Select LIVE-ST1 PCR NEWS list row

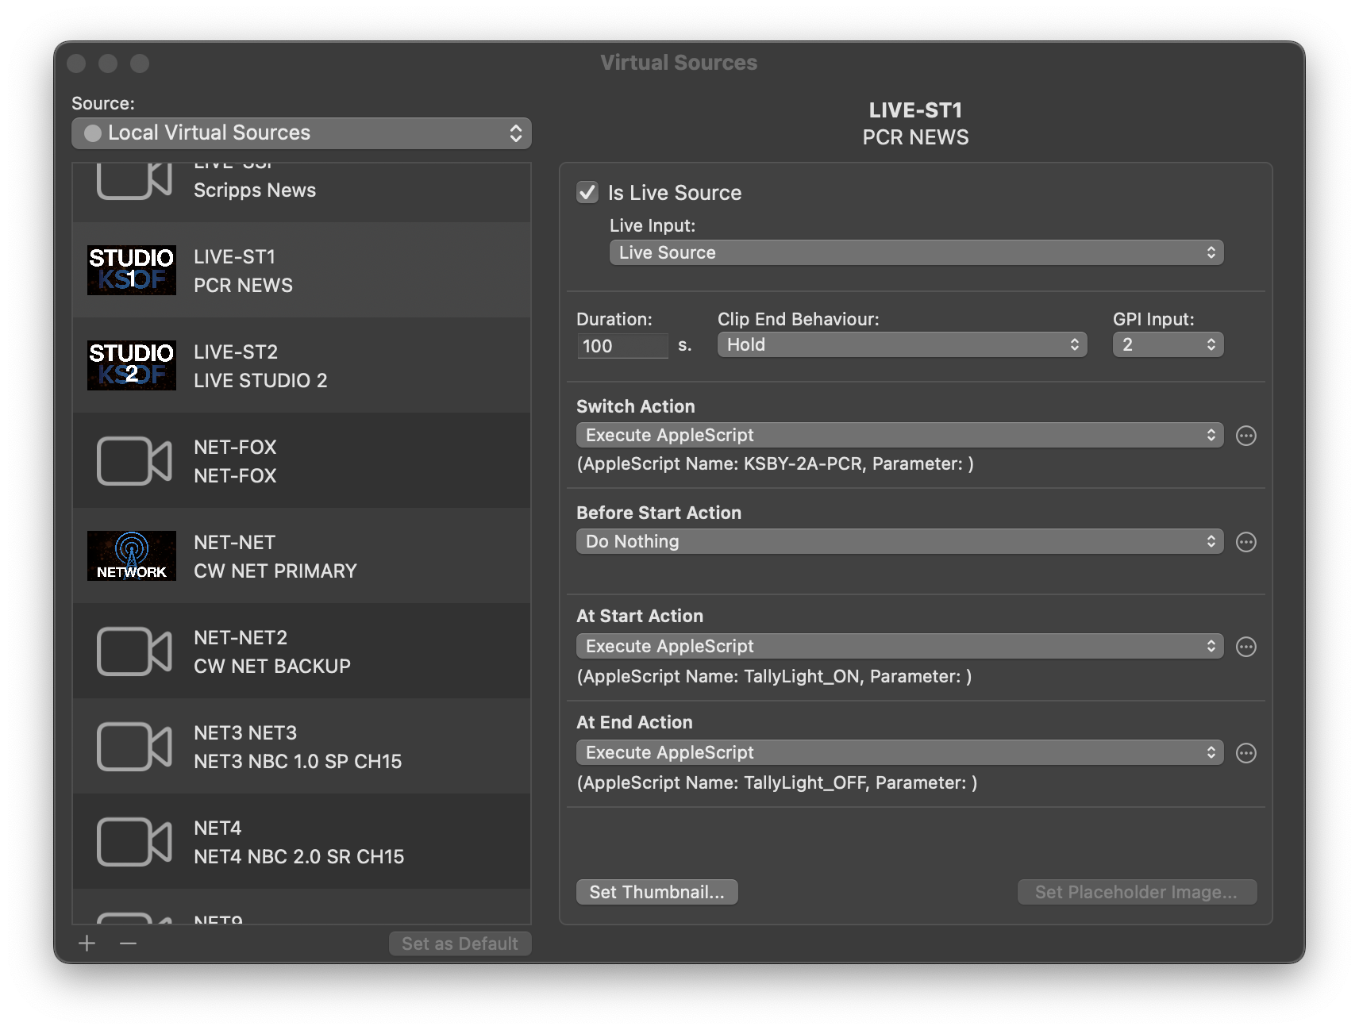coord(302,270)
